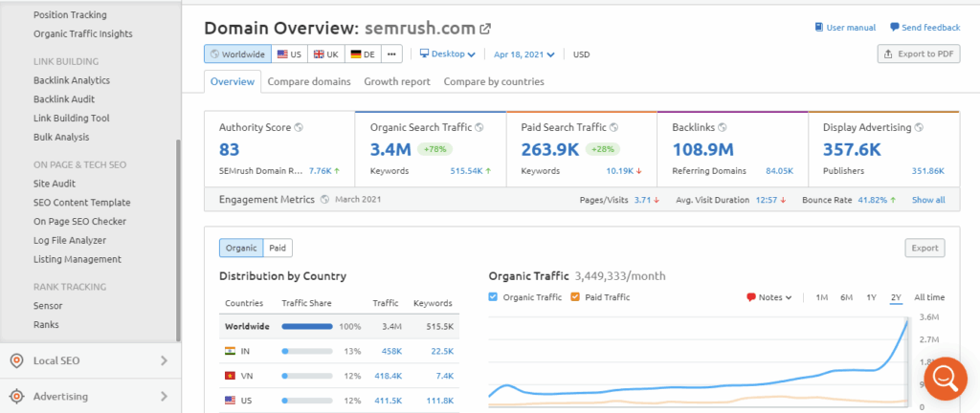
Task: Open external link icon beside semrush.com
Action: pyautogui.click(x=485, y=29)
